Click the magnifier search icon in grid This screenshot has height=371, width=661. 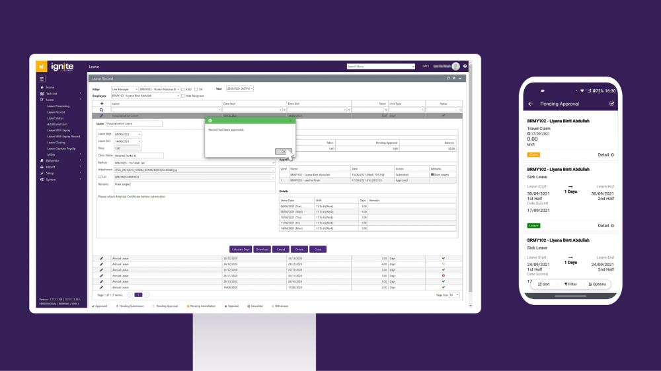tap(101, 110)
